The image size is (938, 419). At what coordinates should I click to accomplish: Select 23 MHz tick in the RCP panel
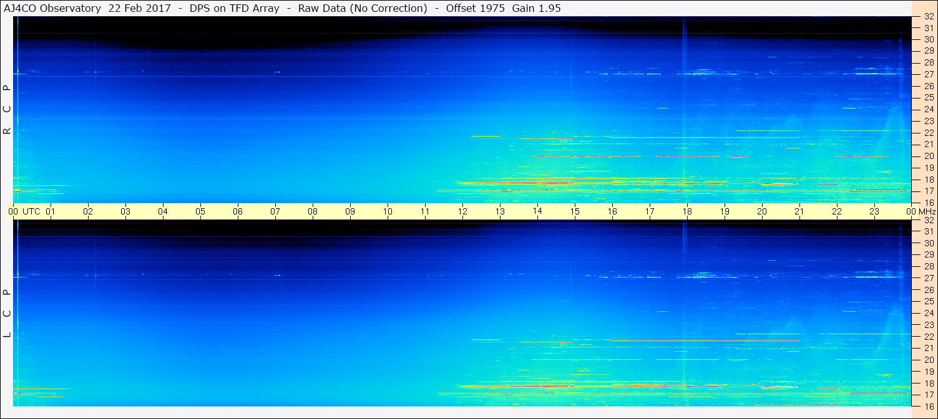click(929, 121)
